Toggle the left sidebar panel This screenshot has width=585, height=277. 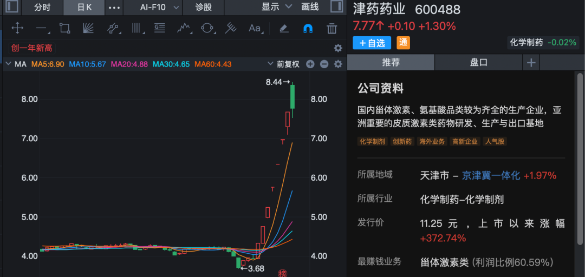click(x=10, y=7)
